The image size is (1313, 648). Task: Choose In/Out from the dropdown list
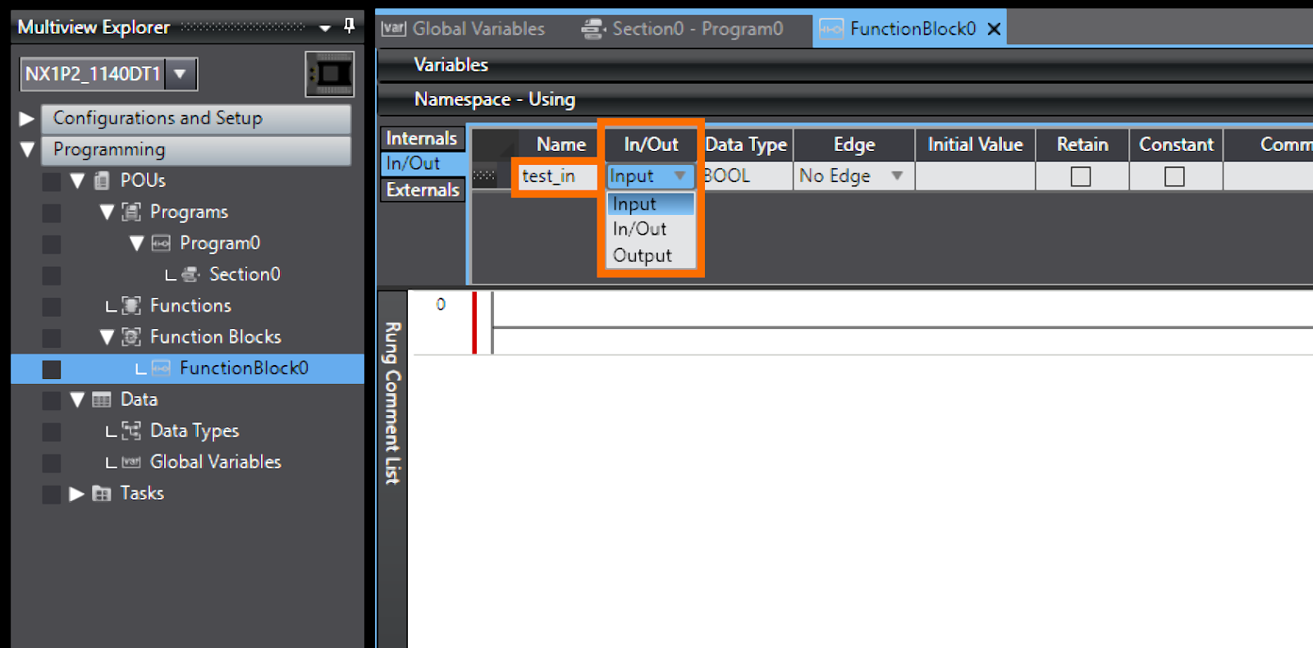[x=651, y=229]
